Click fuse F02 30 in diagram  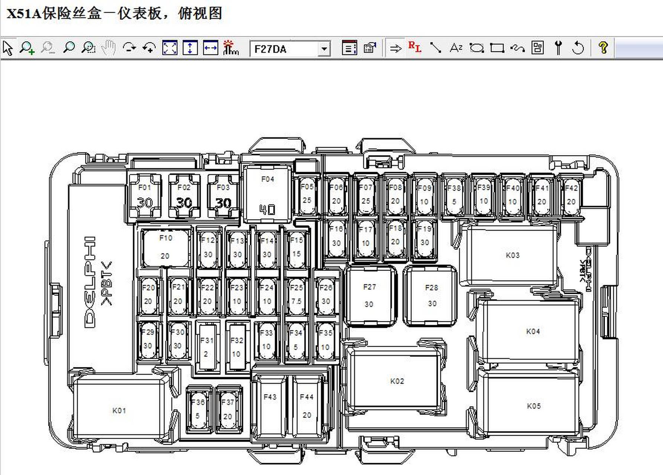(x=184, y=196)
